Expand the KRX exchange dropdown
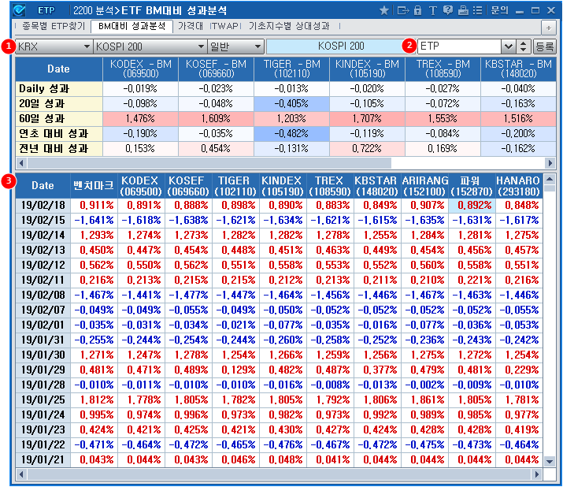The width and height of the screenshot is (563, 487). point(86,46)
